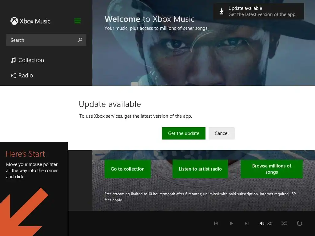Click the volume speaker icon
Screen dimensions: 315x236
click(262, 223)
